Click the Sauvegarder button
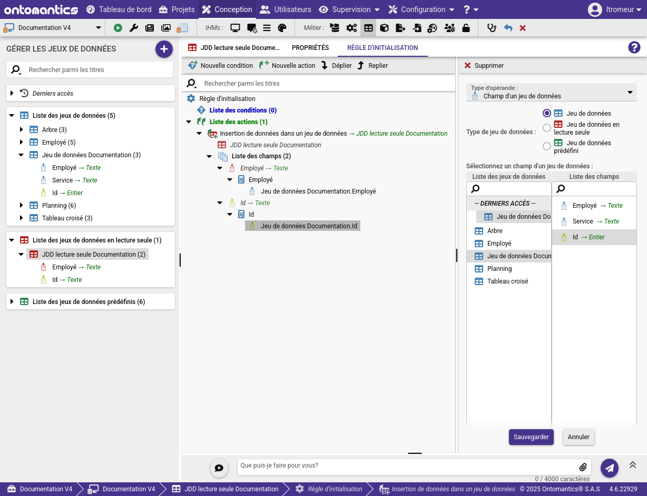 click(531, 437)
